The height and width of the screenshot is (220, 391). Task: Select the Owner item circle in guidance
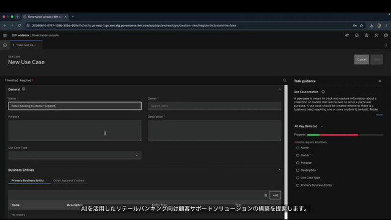(298, 155)
